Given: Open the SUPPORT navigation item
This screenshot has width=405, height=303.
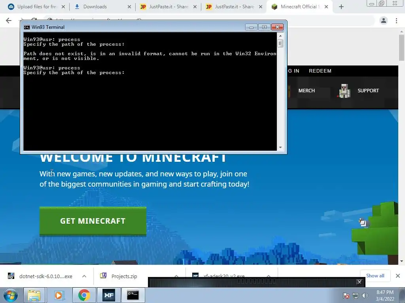Looking at the screenshot, I should pyautogui.click(x=368, y=91).
